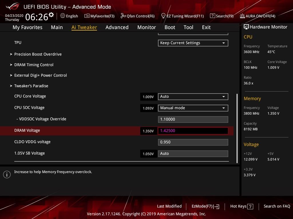Click Last Modified button

[x=169, y=206]
